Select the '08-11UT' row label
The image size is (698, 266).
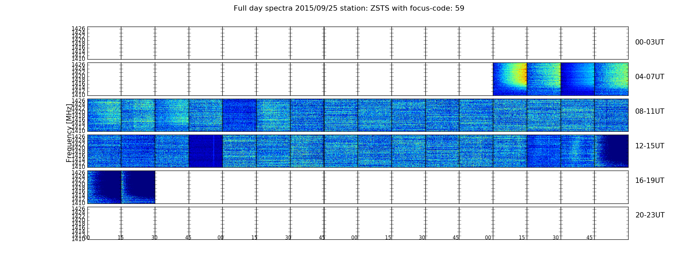[649, 111]
